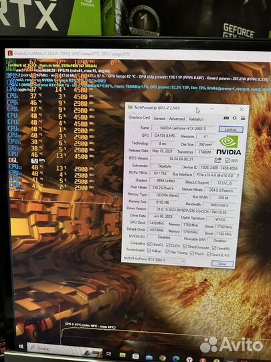Click the GPU field GA104 (LHR)

pyautogui.click(x=165, y=135)
